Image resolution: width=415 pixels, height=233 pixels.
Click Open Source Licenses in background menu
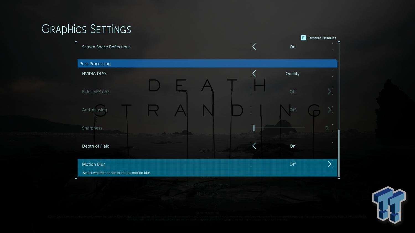pyautogui.click(x=207, y=185)
